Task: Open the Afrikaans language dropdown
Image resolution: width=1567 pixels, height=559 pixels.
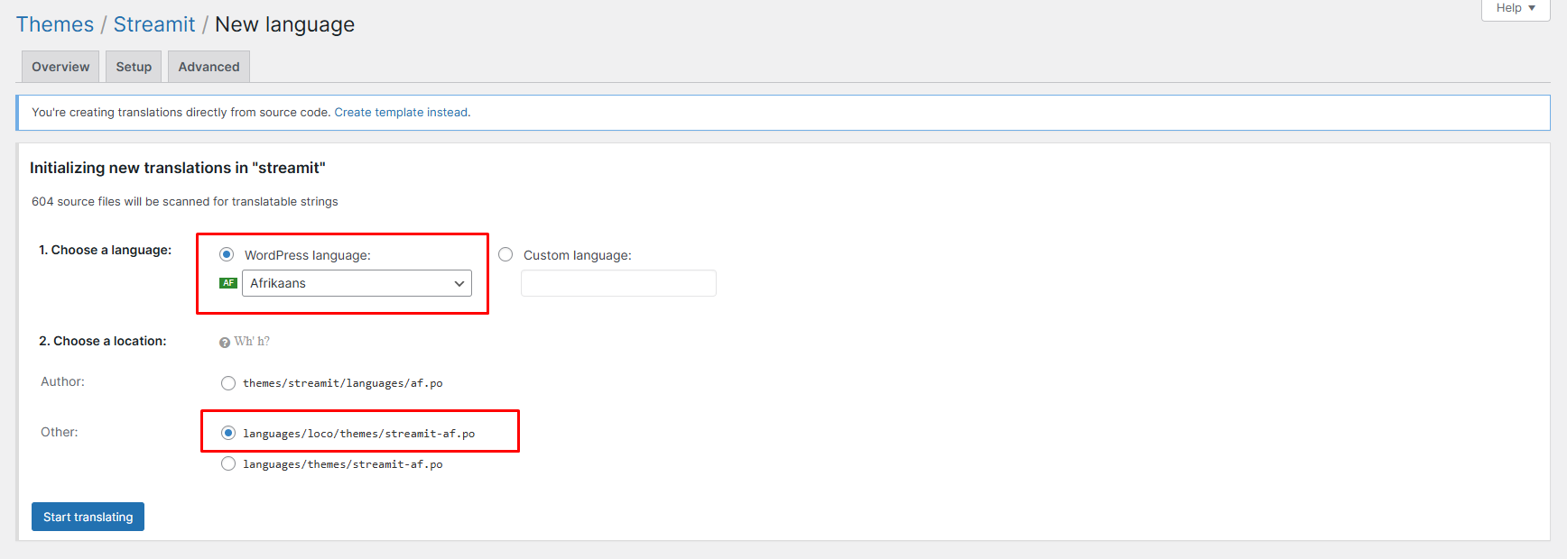Action: click(x=357, y=283)
